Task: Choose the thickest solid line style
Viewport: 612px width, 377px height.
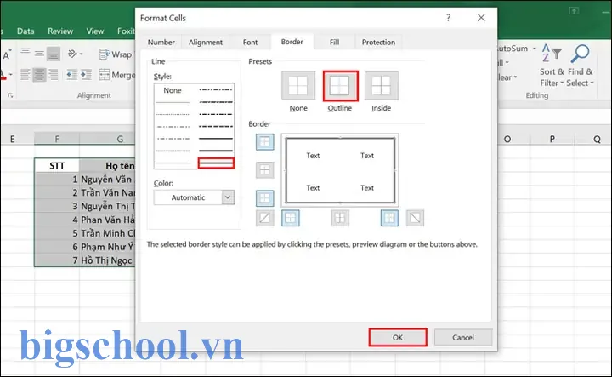Action: [216, 151]
